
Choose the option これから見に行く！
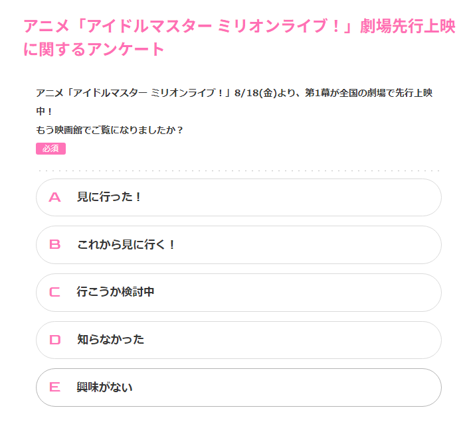click(126, 245)
